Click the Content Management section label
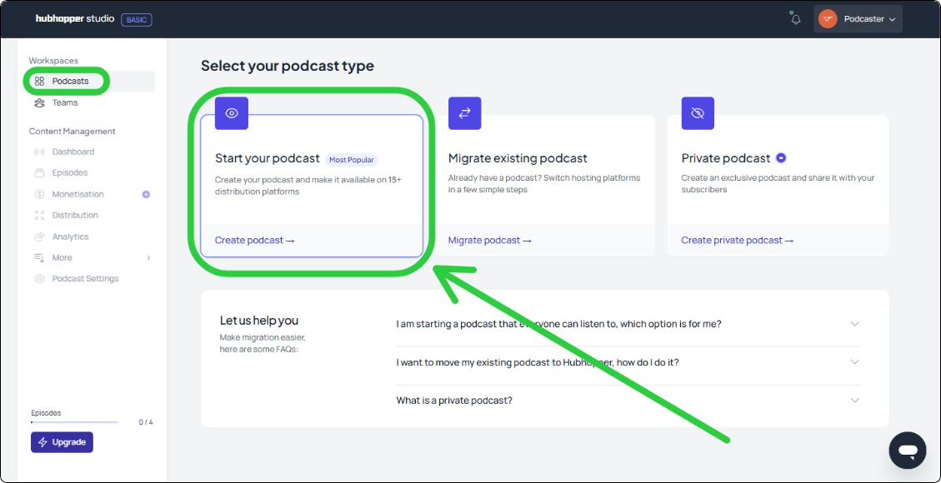The image size is (941, 483). [x=72, y=132]
